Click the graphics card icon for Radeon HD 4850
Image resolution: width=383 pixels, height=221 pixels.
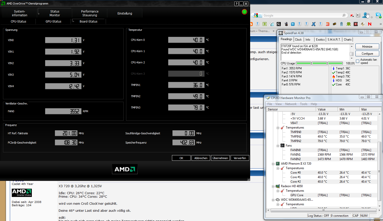(278, 186)
